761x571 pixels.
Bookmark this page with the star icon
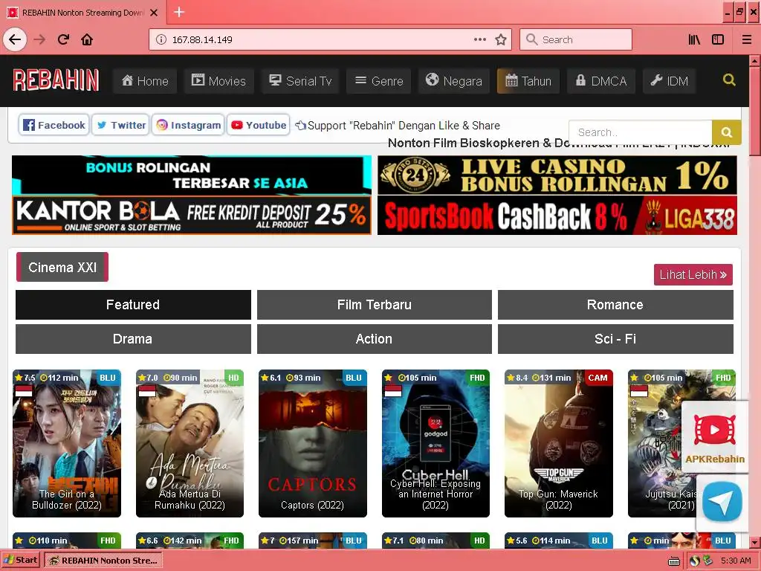pyautogui.click(x=501, y=39)
